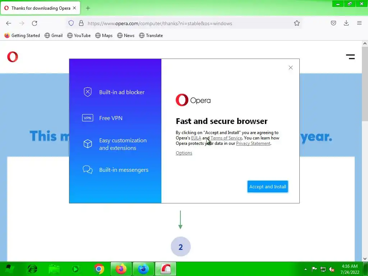
Task: Close the Thanks for downloading Opera tab
Action: (x=74, y=8)
